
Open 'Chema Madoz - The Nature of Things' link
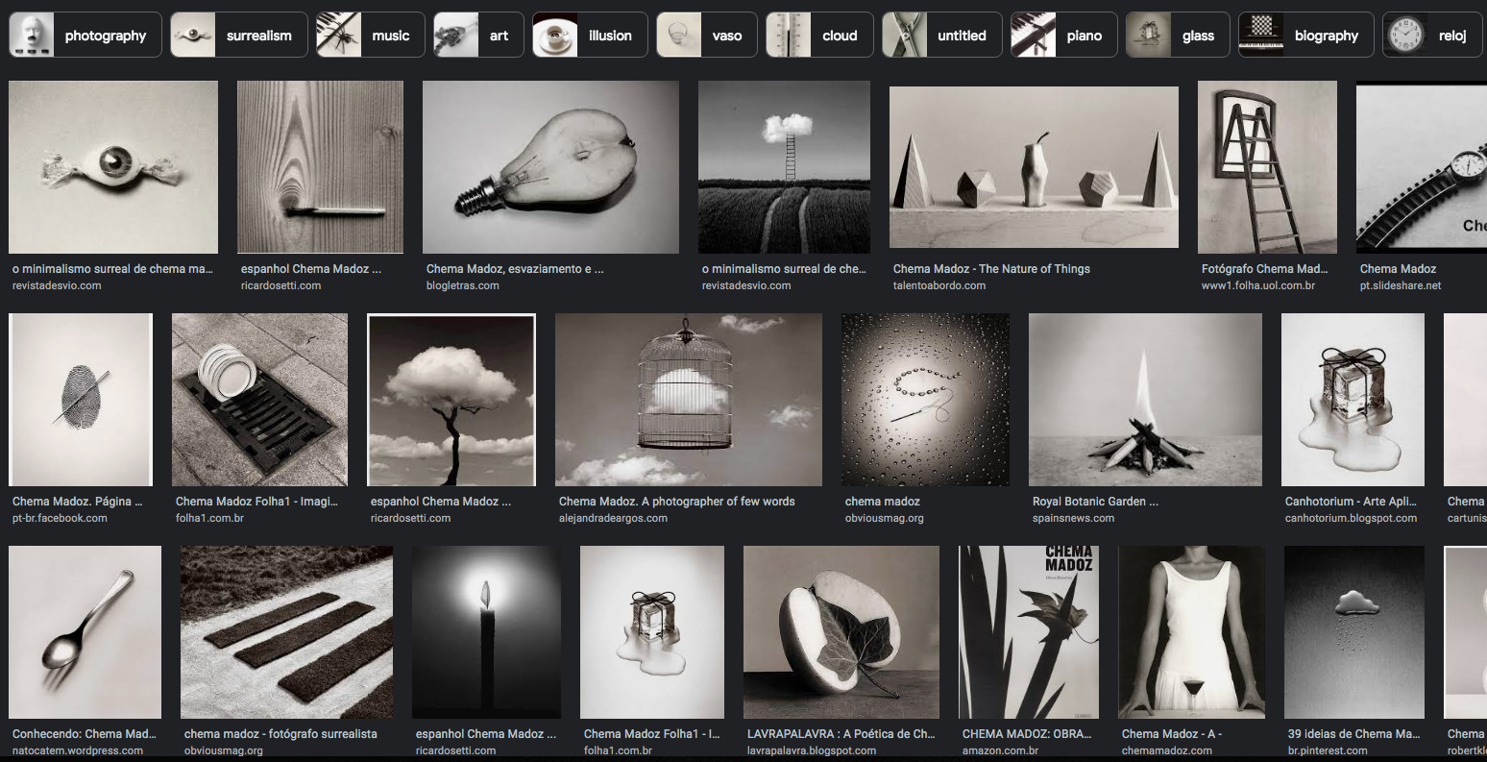tap(991, 269)
